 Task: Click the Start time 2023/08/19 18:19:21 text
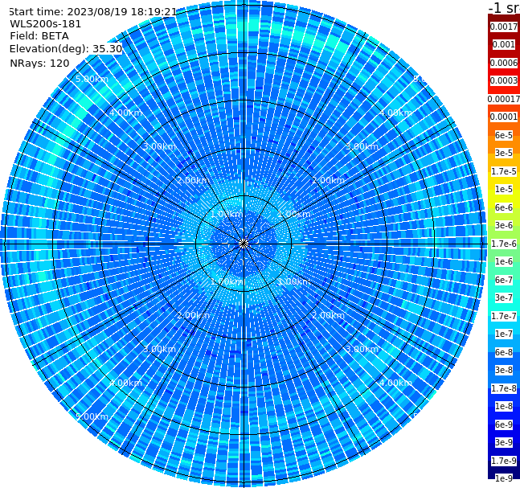tap(92, 12)
